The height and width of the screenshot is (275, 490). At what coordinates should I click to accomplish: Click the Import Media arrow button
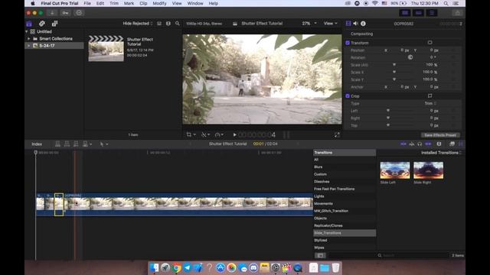click(52, 13)
